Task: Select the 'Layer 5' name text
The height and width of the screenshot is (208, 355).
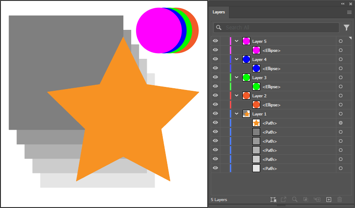Action: point(259,42)
